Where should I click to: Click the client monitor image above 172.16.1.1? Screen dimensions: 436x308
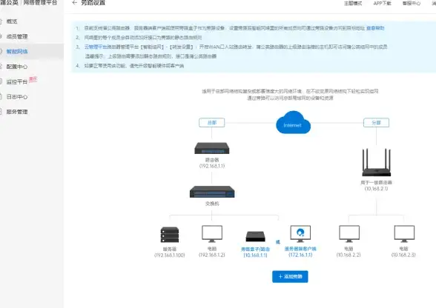coord(300,234)
